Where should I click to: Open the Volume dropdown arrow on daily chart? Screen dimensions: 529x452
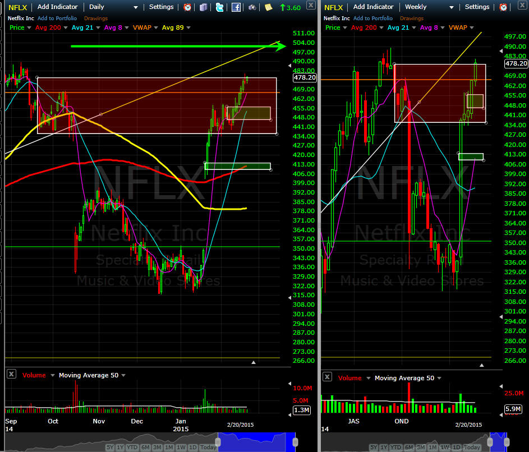point(52,375)
